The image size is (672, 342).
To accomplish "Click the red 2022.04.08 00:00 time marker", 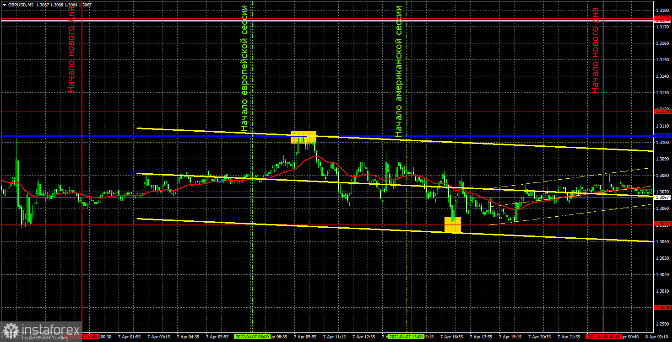I will tap(604, 337).
